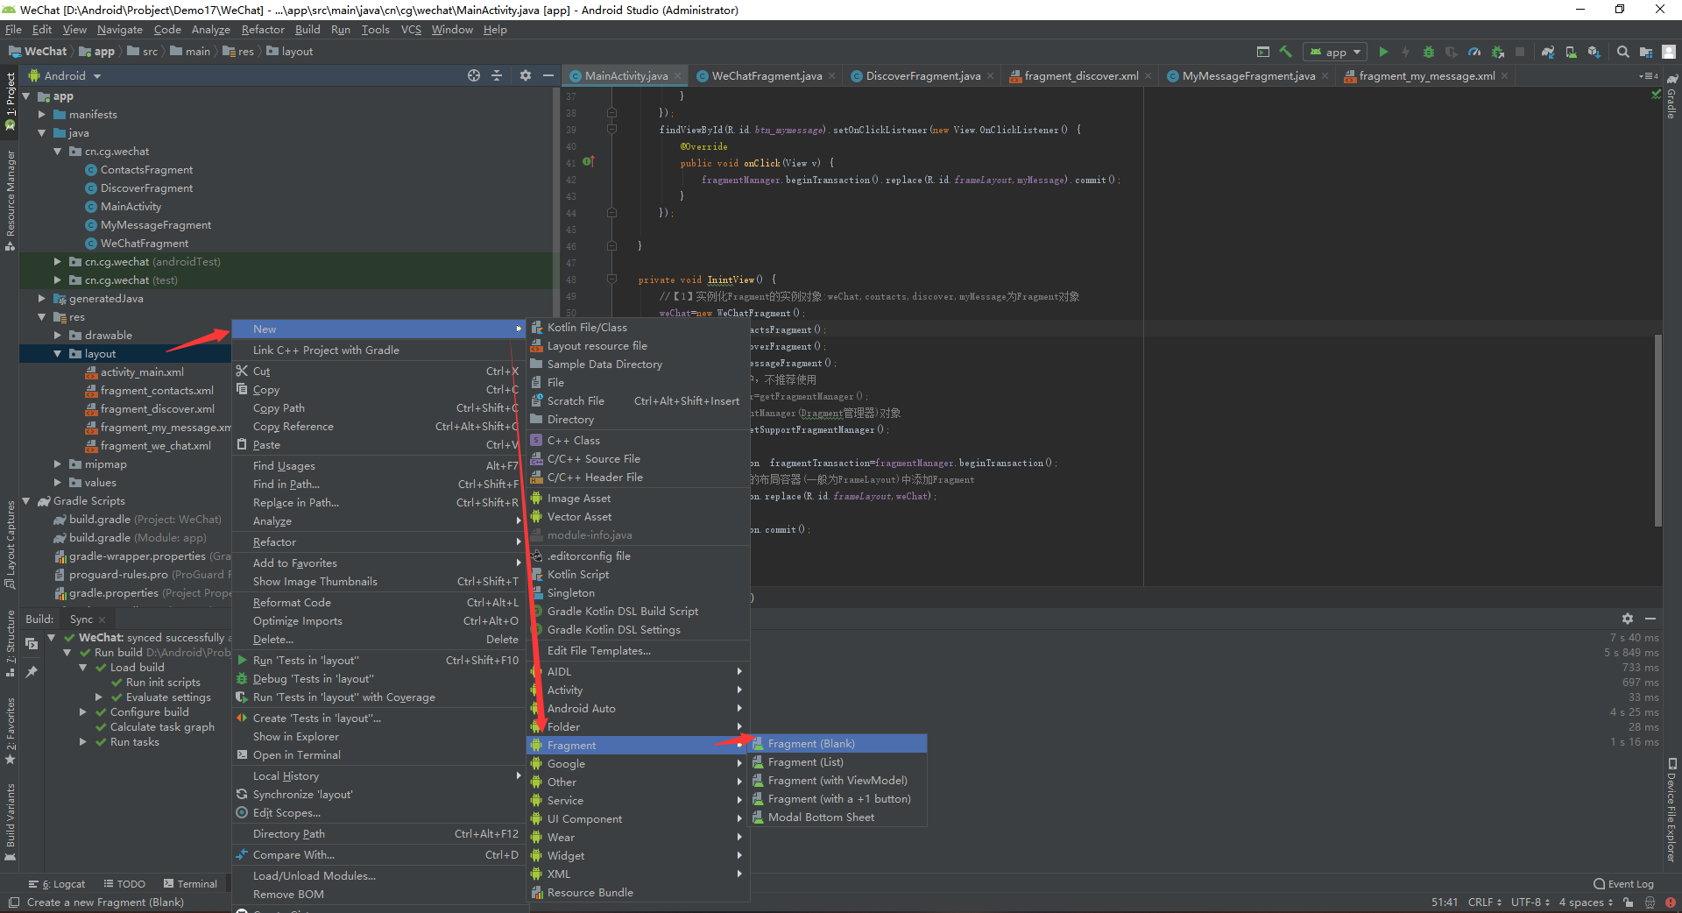
Task: Open the Terminal tool window button
Action: [190, 884]
